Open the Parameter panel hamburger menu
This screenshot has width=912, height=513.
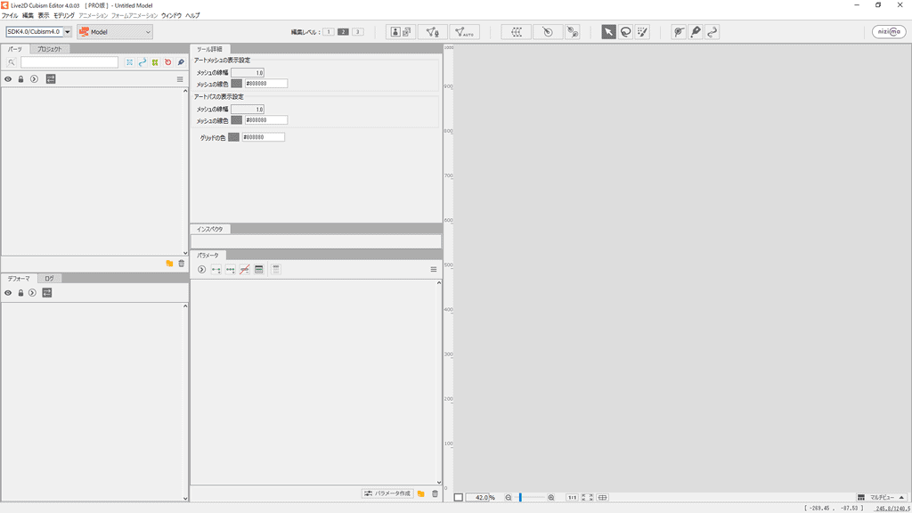coord(434,269)
